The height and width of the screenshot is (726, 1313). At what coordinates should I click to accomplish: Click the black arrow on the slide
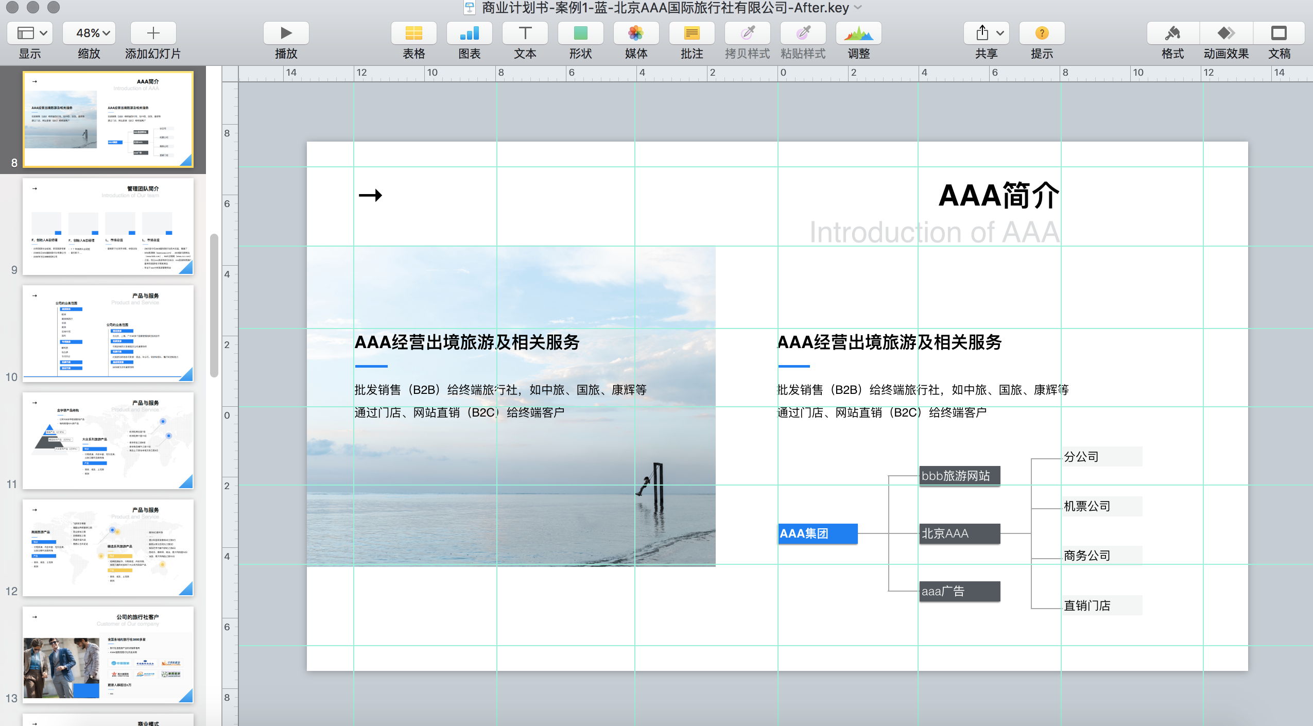click(x=371, y=195)
